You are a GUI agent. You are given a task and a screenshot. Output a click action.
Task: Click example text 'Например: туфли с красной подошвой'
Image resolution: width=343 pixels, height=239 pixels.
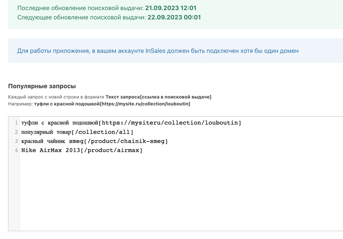(99, 104)
